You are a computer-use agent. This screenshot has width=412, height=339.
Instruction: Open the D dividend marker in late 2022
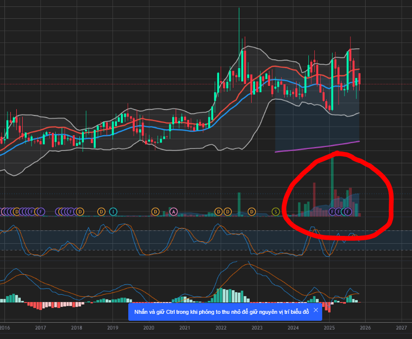click(x=252, y=212)
